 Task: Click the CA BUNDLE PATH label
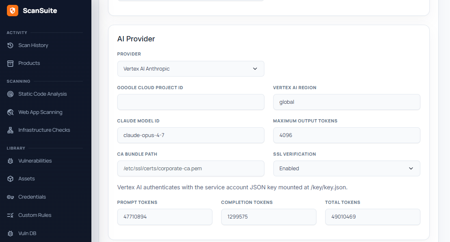click(137, 154)
